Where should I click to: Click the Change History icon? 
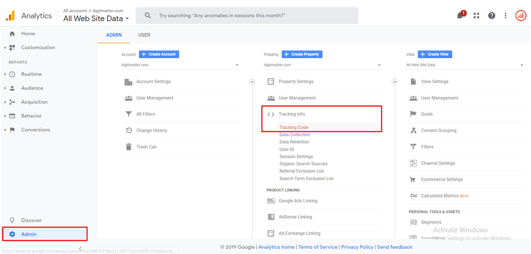pyautogui.click(x=128, y=130)
